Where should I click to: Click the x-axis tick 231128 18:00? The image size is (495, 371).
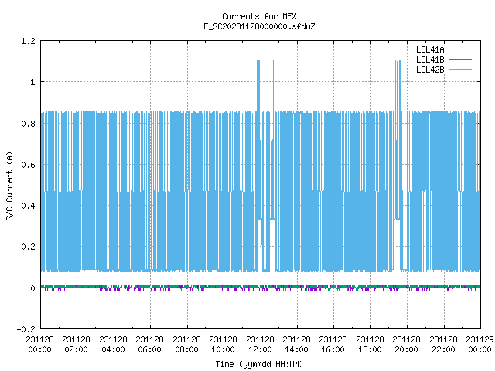370,345
